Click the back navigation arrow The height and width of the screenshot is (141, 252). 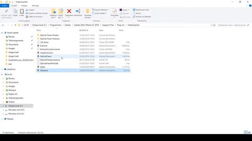coord(3,25)
